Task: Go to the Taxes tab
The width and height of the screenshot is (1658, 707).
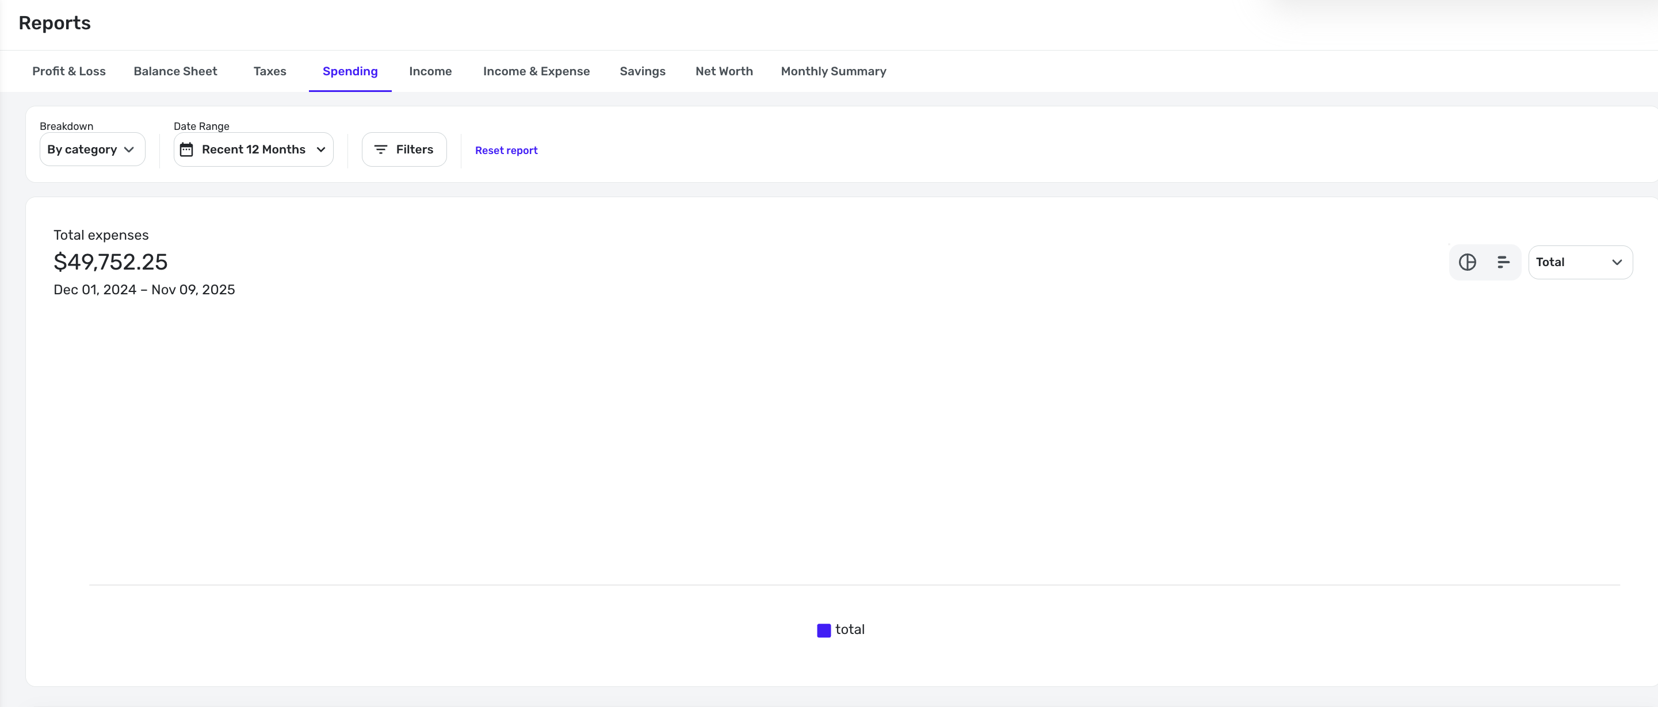Action: [270, 71]
